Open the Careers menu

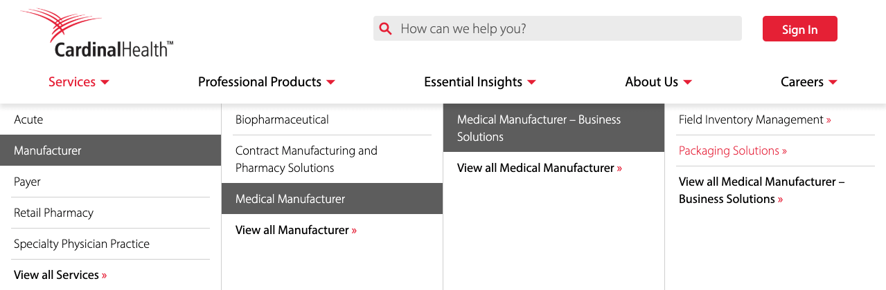(809, 81)
